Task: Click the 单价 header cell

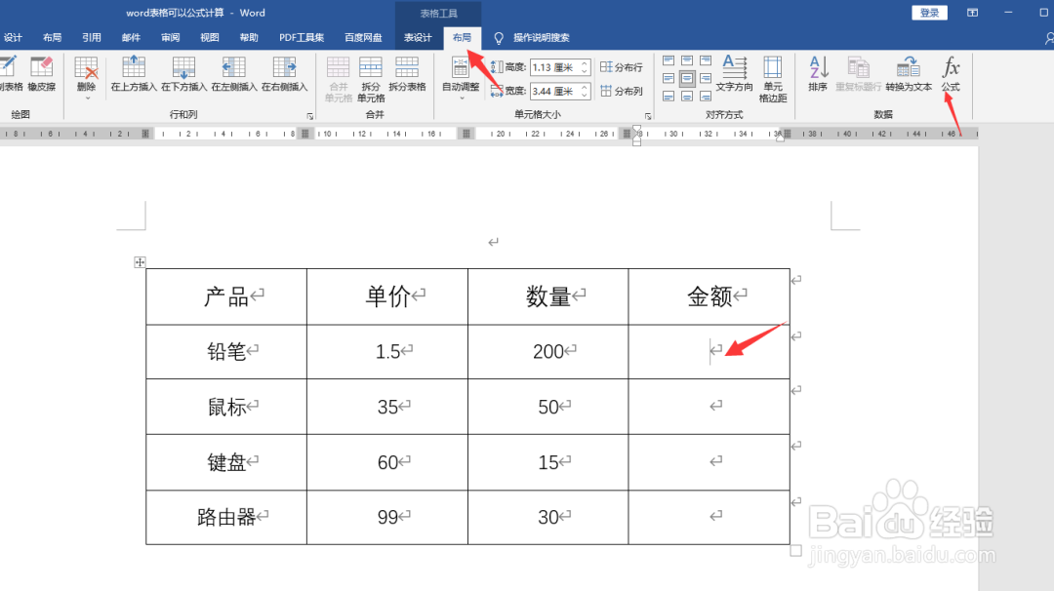Action: 387,296
